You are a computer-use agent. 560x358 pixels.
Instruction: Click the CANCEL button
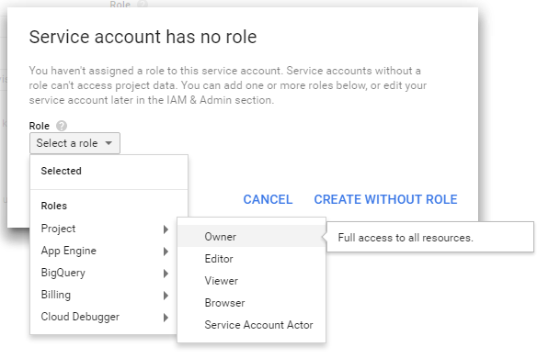coord(268,200)
